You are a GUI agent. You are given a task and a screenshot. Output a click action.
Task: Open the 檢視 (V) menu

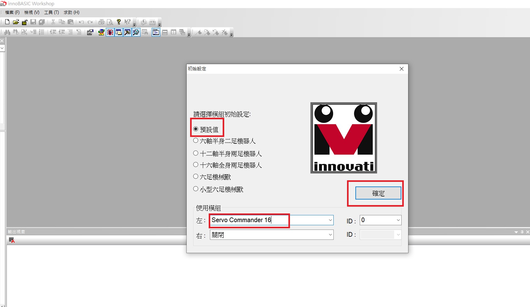[x=32, y=12]
